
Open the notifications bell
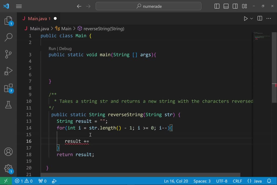click(x=269, y=181)
